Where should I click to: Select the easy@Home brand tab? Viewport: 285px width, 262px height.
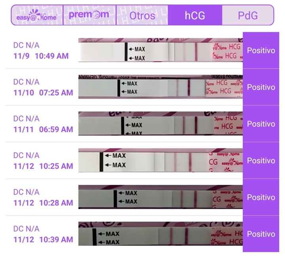tap(37, 15)
